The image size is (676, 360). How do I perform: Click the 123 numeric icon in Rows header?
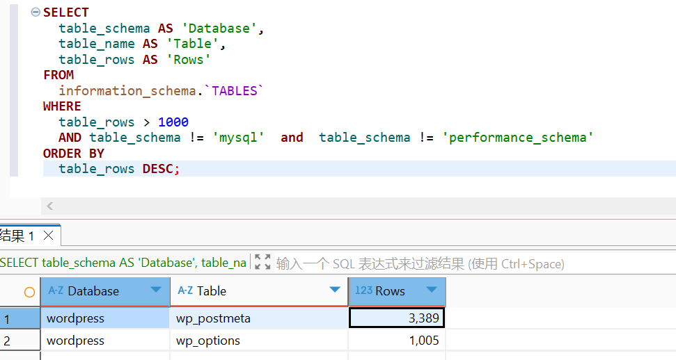363,291
